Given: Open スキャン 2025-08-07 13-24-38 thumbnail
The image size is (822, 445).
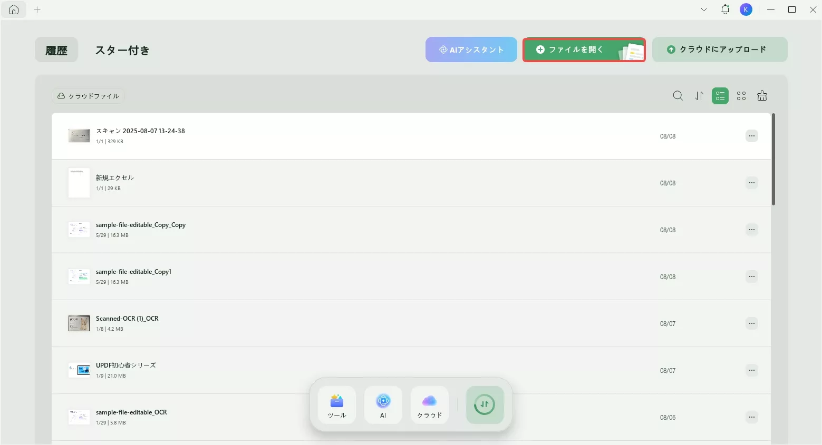Looking at the screenshot, I should (x=79, y=136).
